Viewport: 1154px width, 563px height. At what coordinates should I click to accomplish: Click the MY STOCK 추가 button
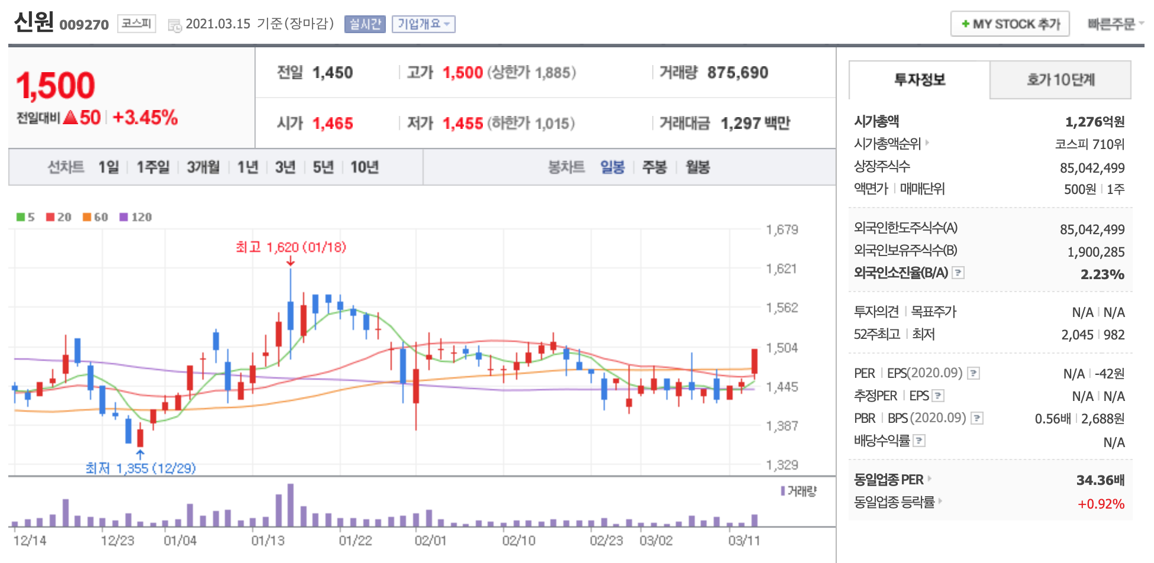click(x=1010, y=24)
